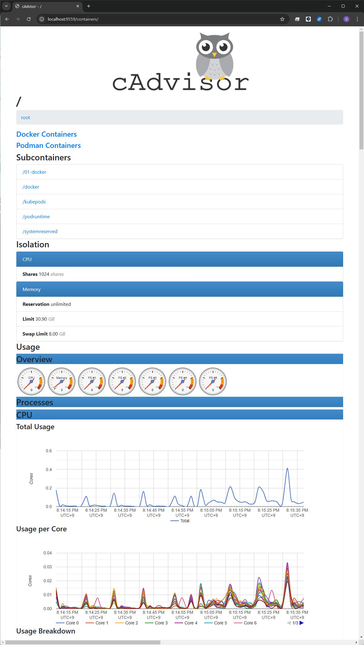This screenshot has height=645, width=364.
Task: Open a new browser tab
Action: 89,6
